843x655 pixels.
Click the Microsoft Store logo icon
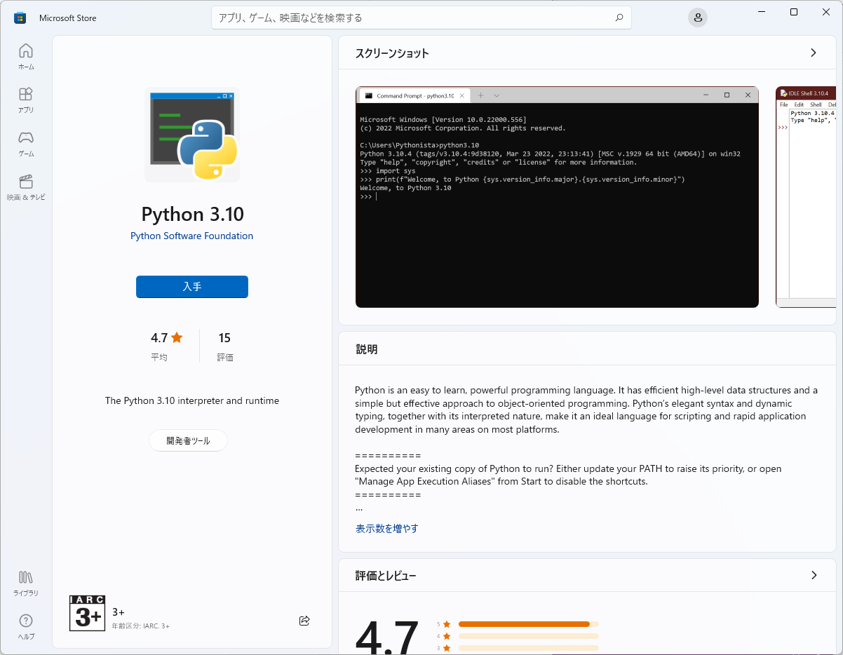[20, 18]
